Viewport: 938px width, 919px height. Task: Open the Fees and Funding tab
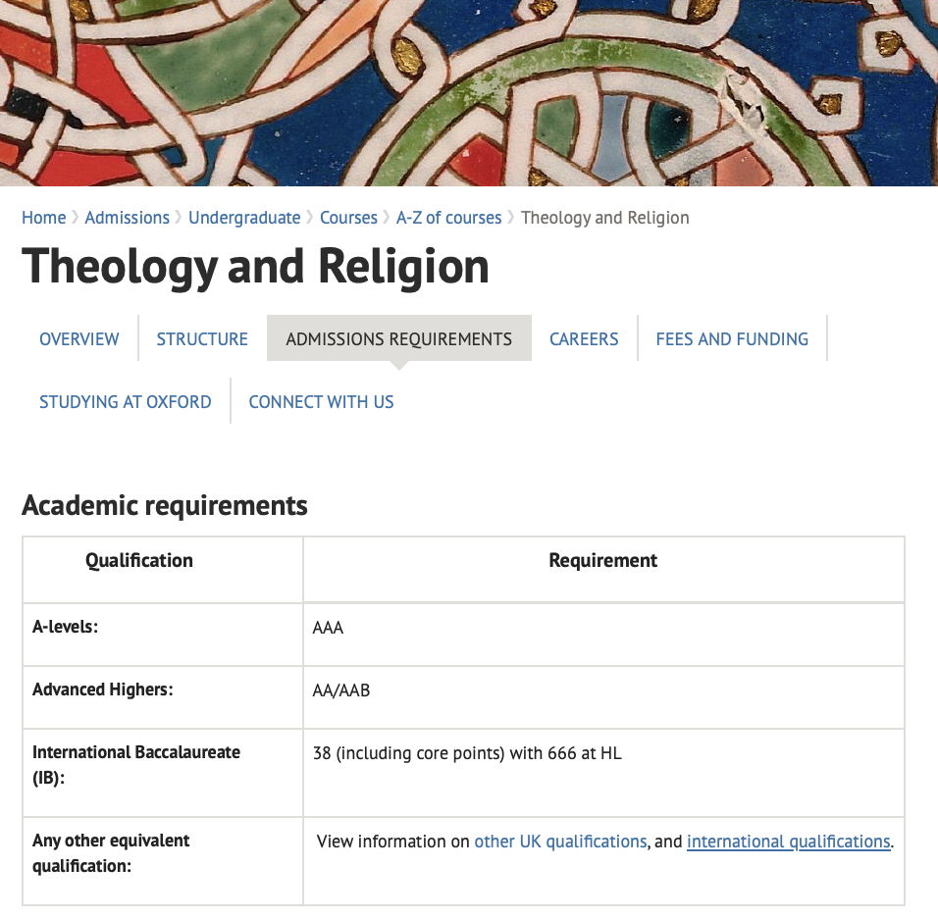coord(732,339)
